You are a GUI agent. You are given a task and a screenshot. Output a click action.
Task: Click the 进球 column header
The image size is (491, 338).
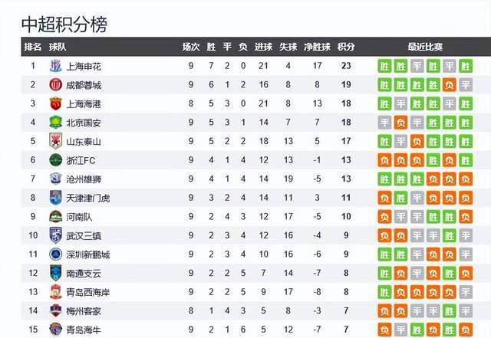pyautogui.click(x=263, y=47)
